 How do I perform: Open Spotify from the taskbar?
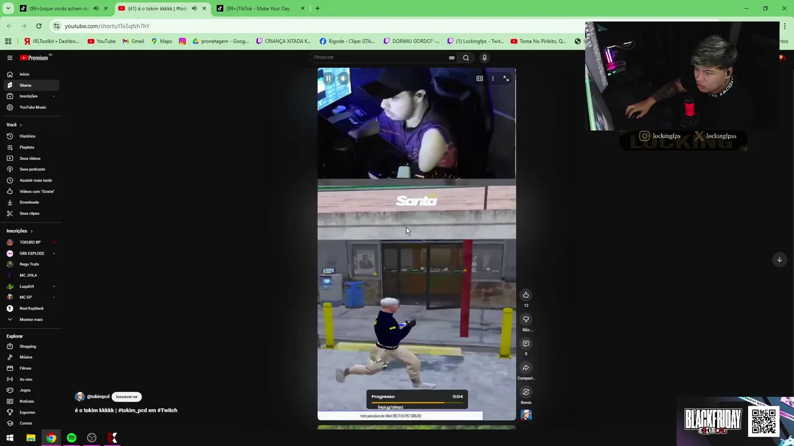point(71,438)
